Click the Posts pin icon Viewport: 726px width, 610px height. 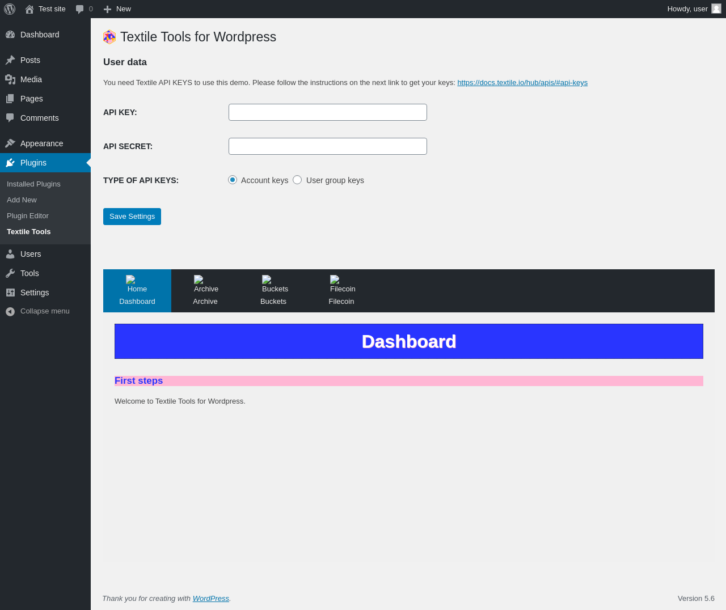(10, 60)
